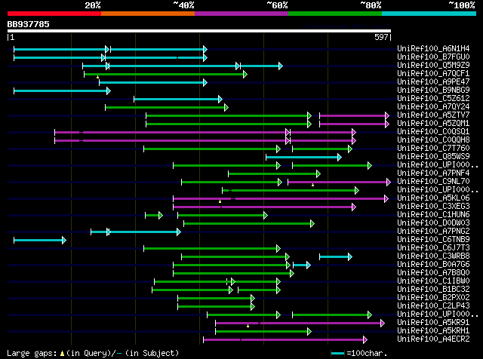Click the cyan =100char scale legend bar

pyautogui.click(x=338, y=354)
